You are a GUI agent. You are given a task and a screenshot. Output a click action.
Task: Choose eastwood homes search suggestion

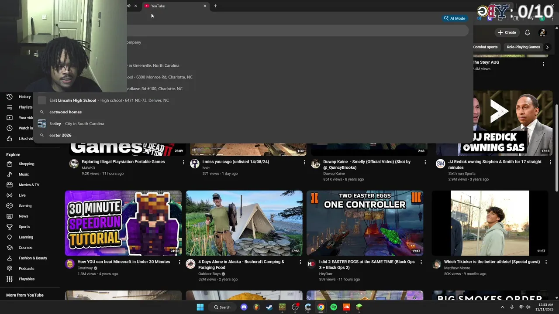point(253,112)
